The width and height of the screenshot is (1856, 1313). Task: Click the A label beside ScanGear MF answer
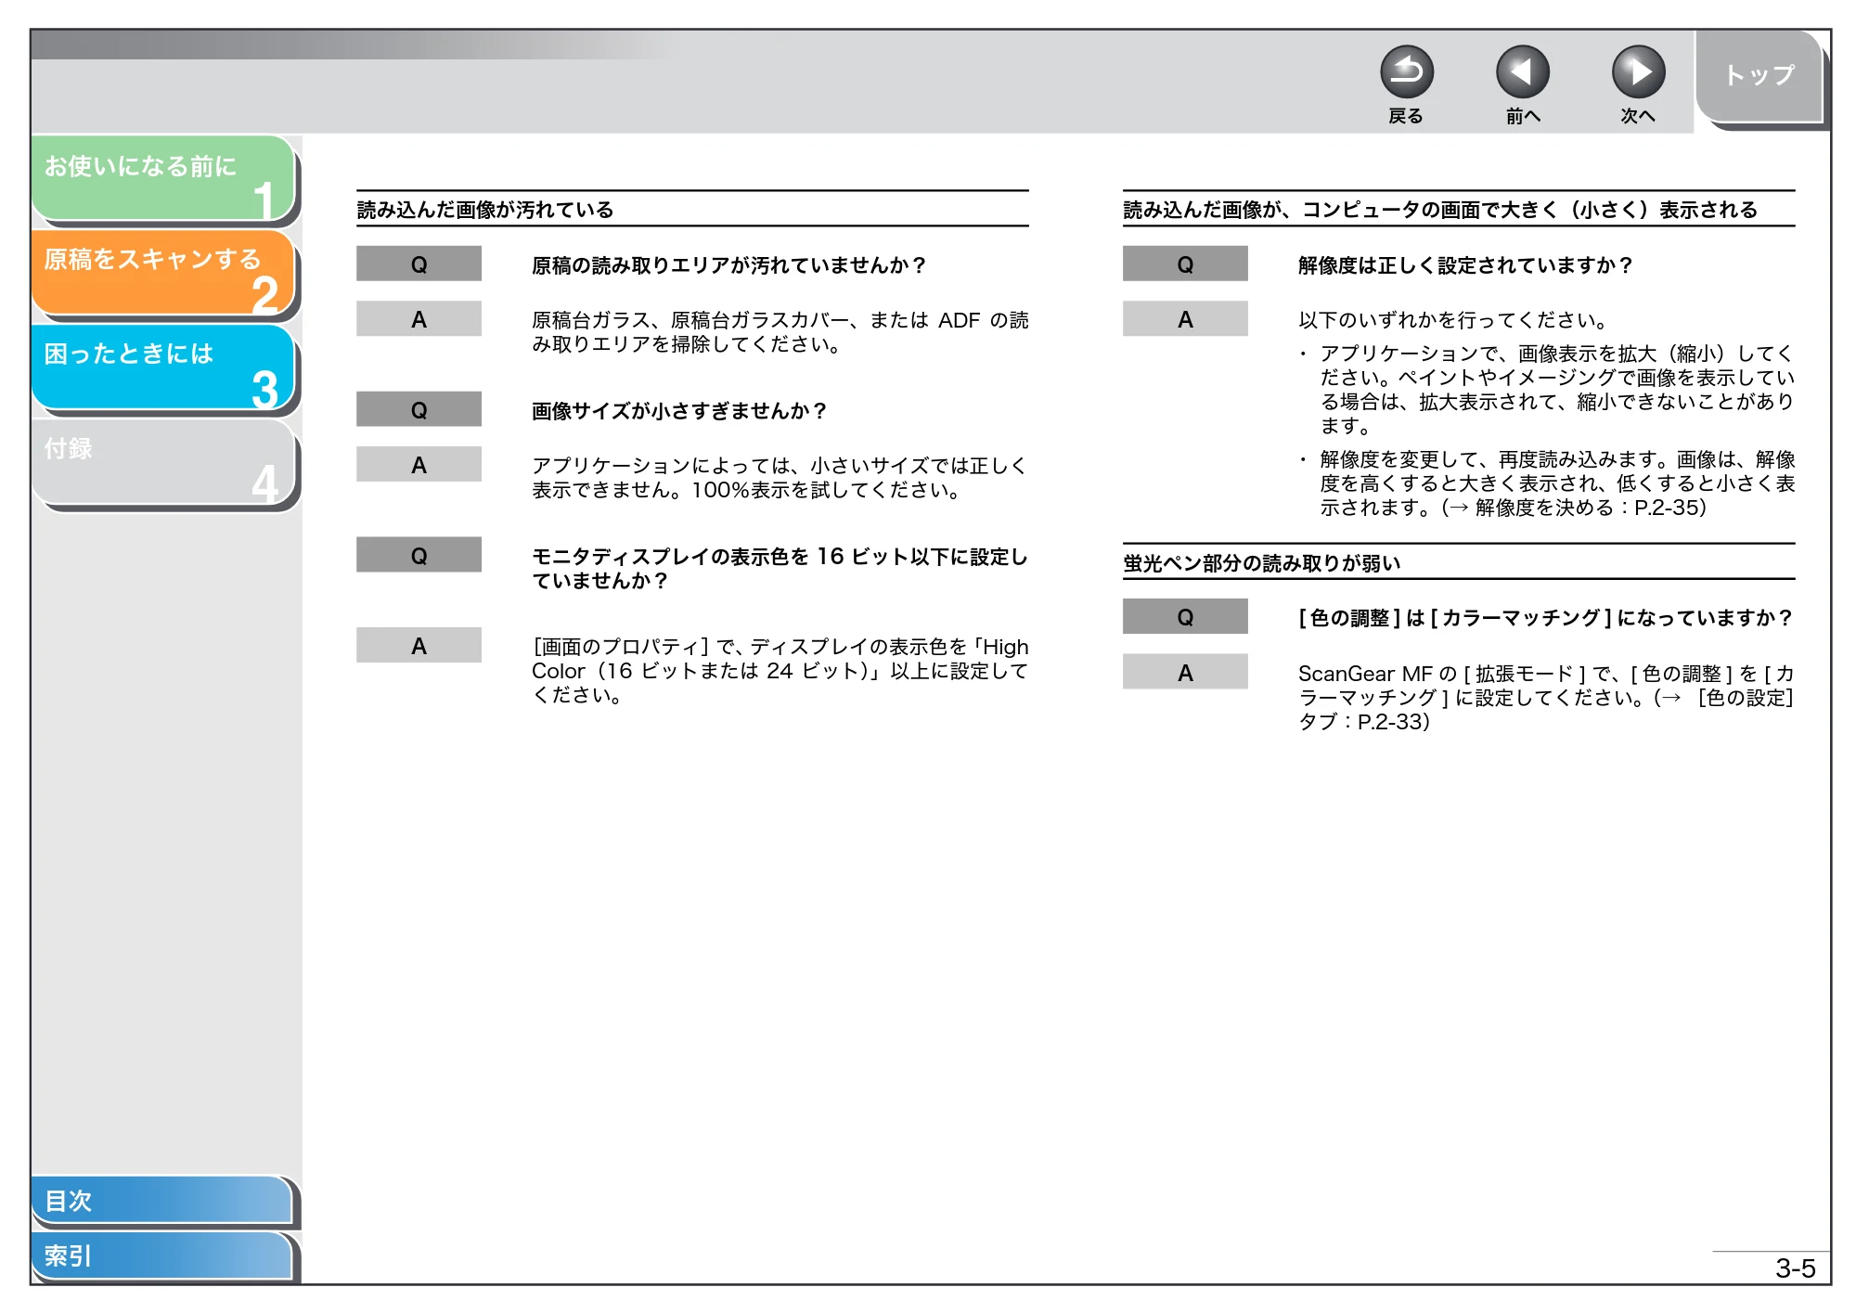click(1185, 673)
